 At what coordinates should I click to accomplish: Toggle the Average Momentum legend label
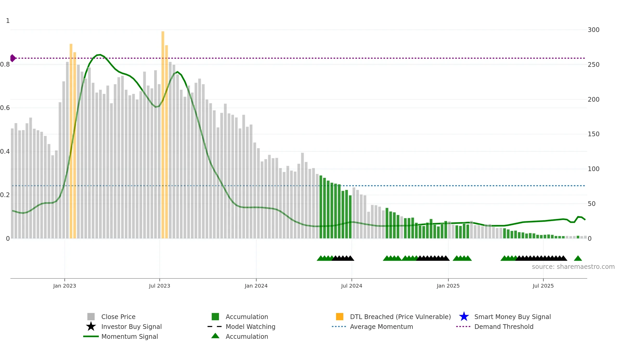381,327
